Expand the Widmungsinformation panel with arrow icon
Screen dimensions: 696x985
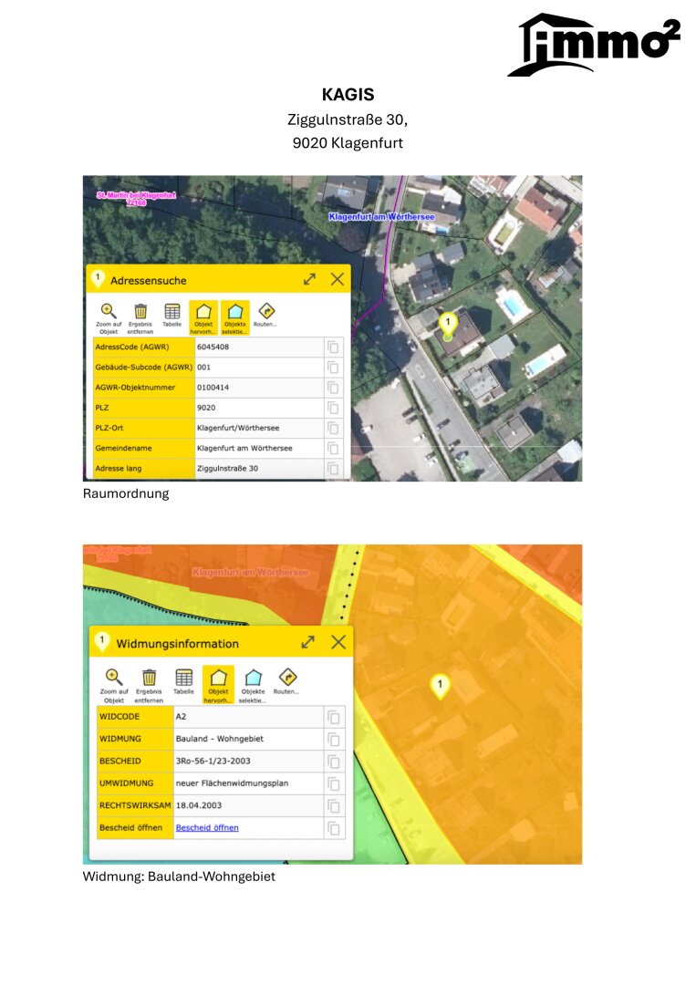(308, 642)
